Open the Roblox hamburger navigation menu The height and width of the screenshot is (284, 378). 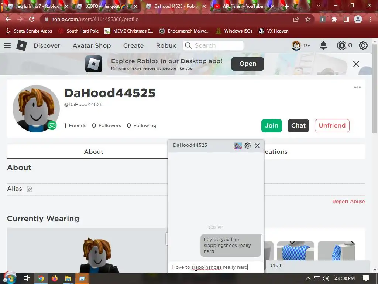pyautogui.click(x=7, y=45)
